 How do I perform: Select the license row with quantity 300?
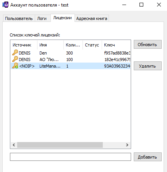pyautogui.click(x=70, y=53)
